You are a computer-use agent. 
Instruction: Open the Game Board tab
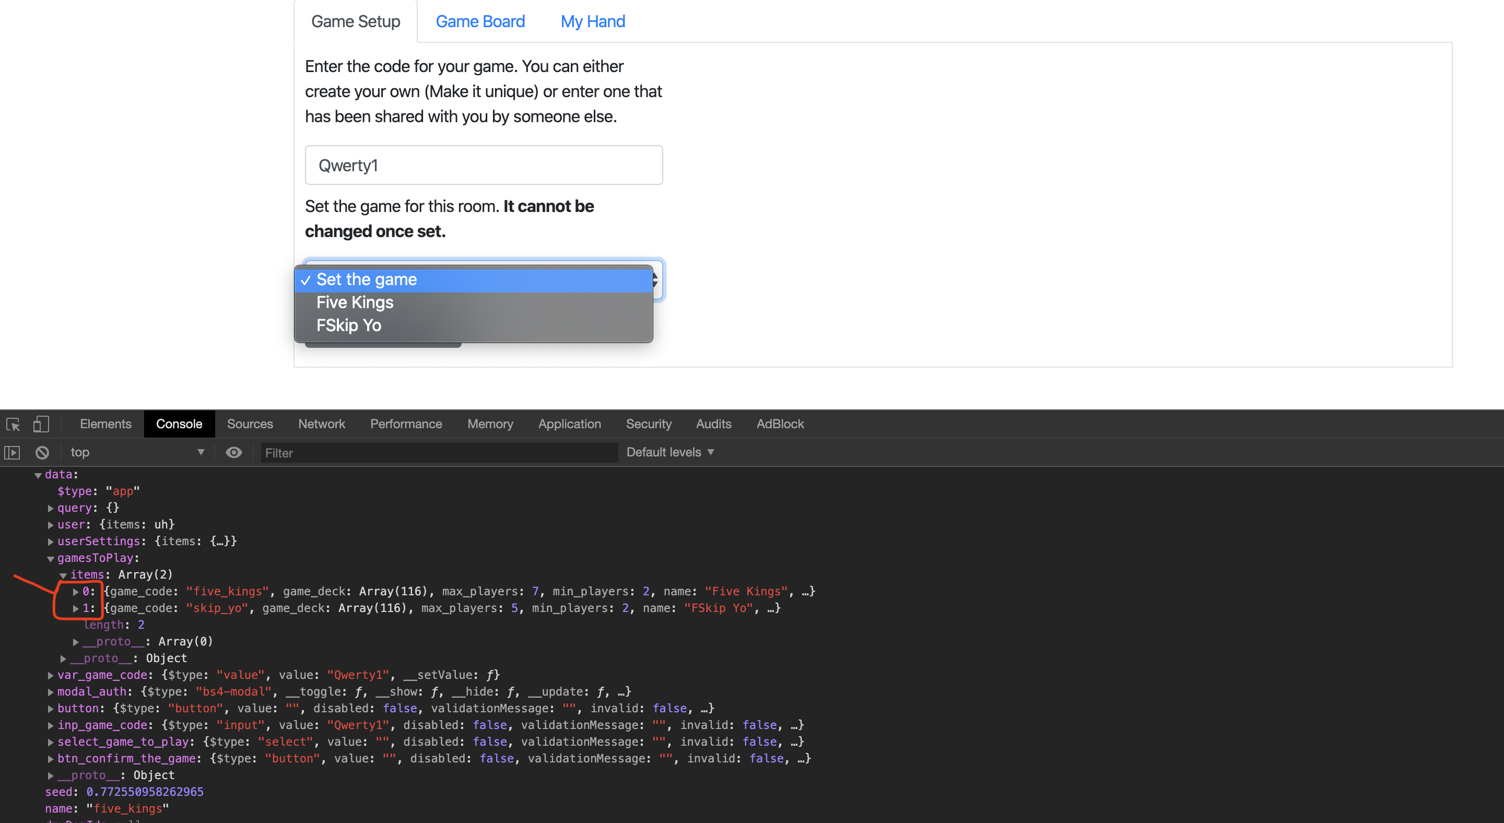[x=480, y=21]
